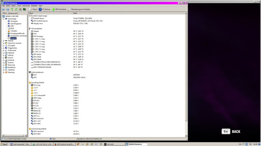
Task: Click the users icon in the toolbar
Action: pos(20,9)
